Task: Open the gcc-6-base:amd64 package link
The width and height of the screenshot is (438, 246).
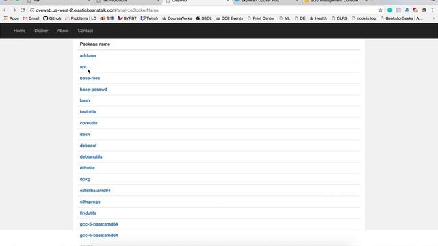Action: (x=99, y=235)
